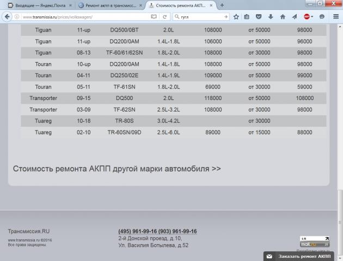Close the Стоимость ремонта АКПП tab
This screenshot has height=261, width=343.
(211, 5)
